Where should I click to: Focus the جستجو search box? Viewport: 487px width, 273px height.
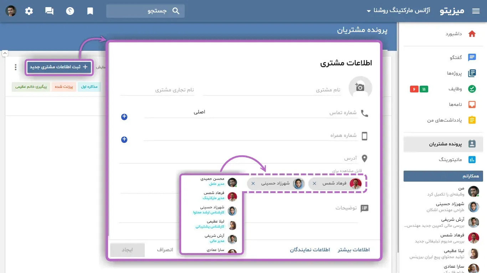(145, 11)
